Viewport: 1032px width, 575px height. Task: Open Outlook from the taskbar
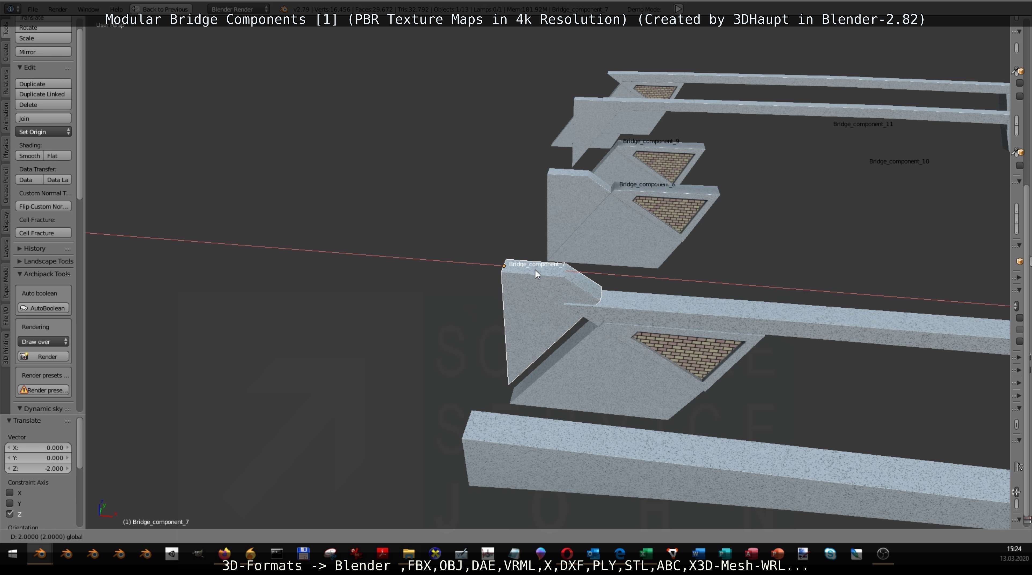tap(593, 554)
